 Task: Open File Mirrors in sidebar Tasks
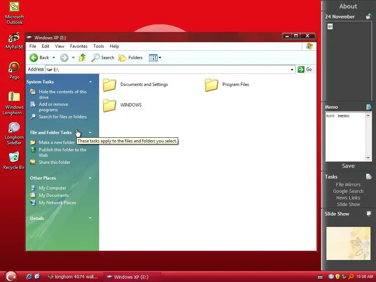348,185
